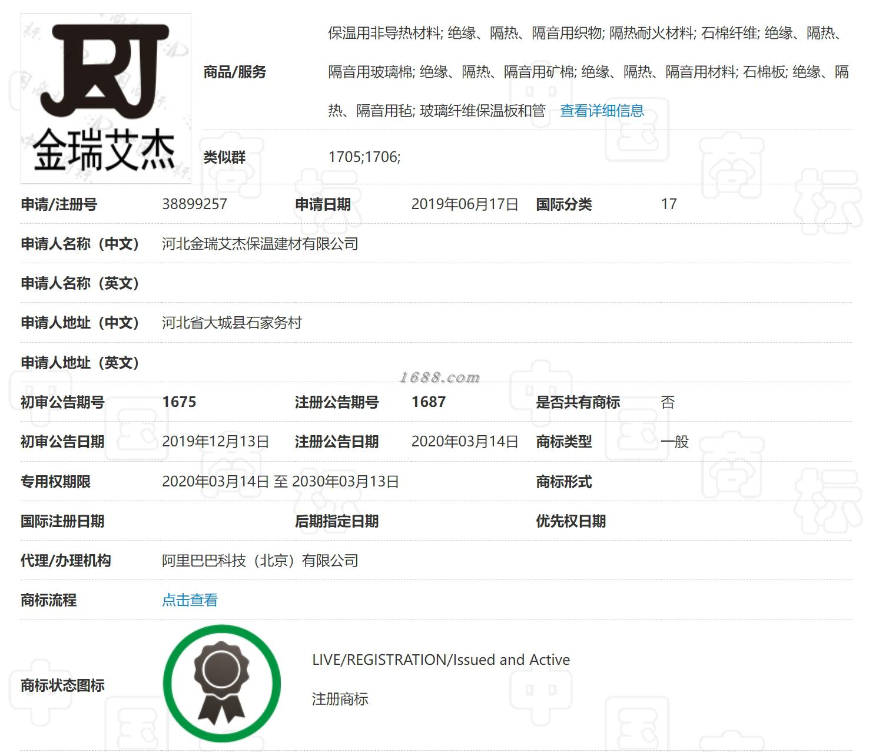Select the exclusive rights period date range
The height and width of the screenshot is (752, 879).
pos(280,482)
